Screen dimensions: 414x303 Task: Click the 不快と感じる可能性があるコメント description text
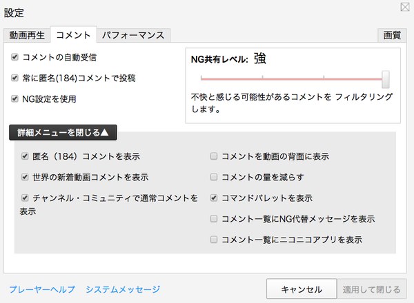(x=292, y=103)
